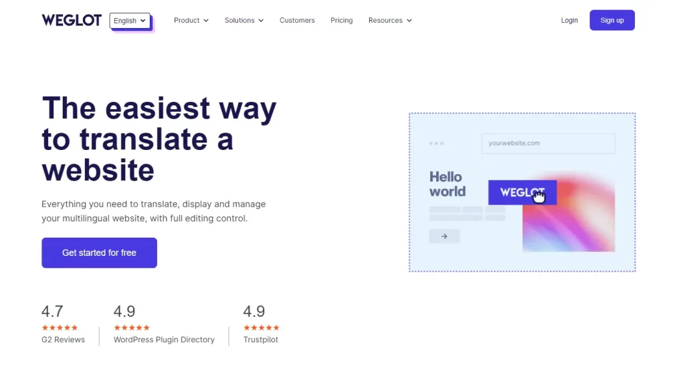Click the G2 Reviews star rating

click(60, 327)
